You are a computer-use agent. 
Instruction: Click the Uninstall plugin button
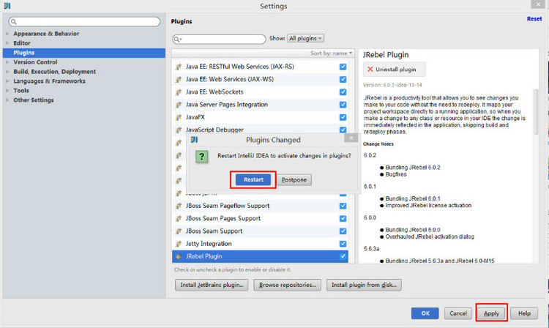coord(395,70)
